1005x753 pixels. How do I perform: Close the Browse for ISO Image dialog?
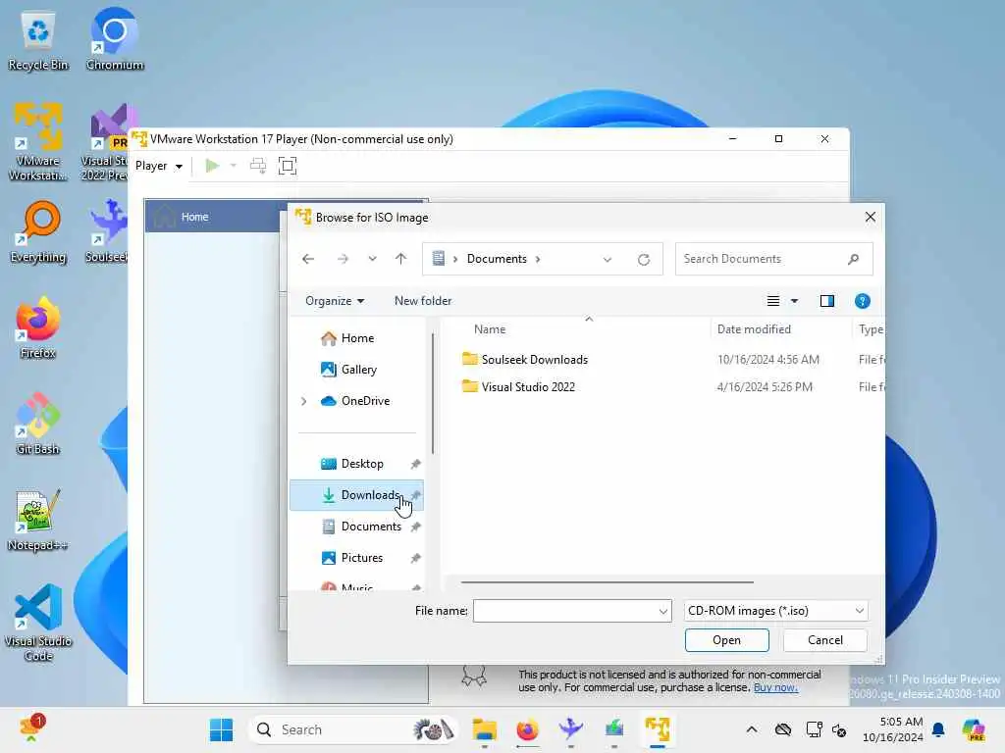point(870,217)
